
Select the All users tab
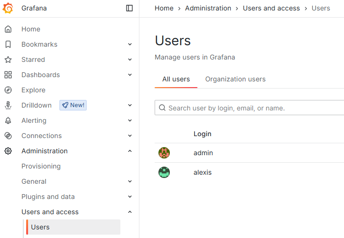176,79
